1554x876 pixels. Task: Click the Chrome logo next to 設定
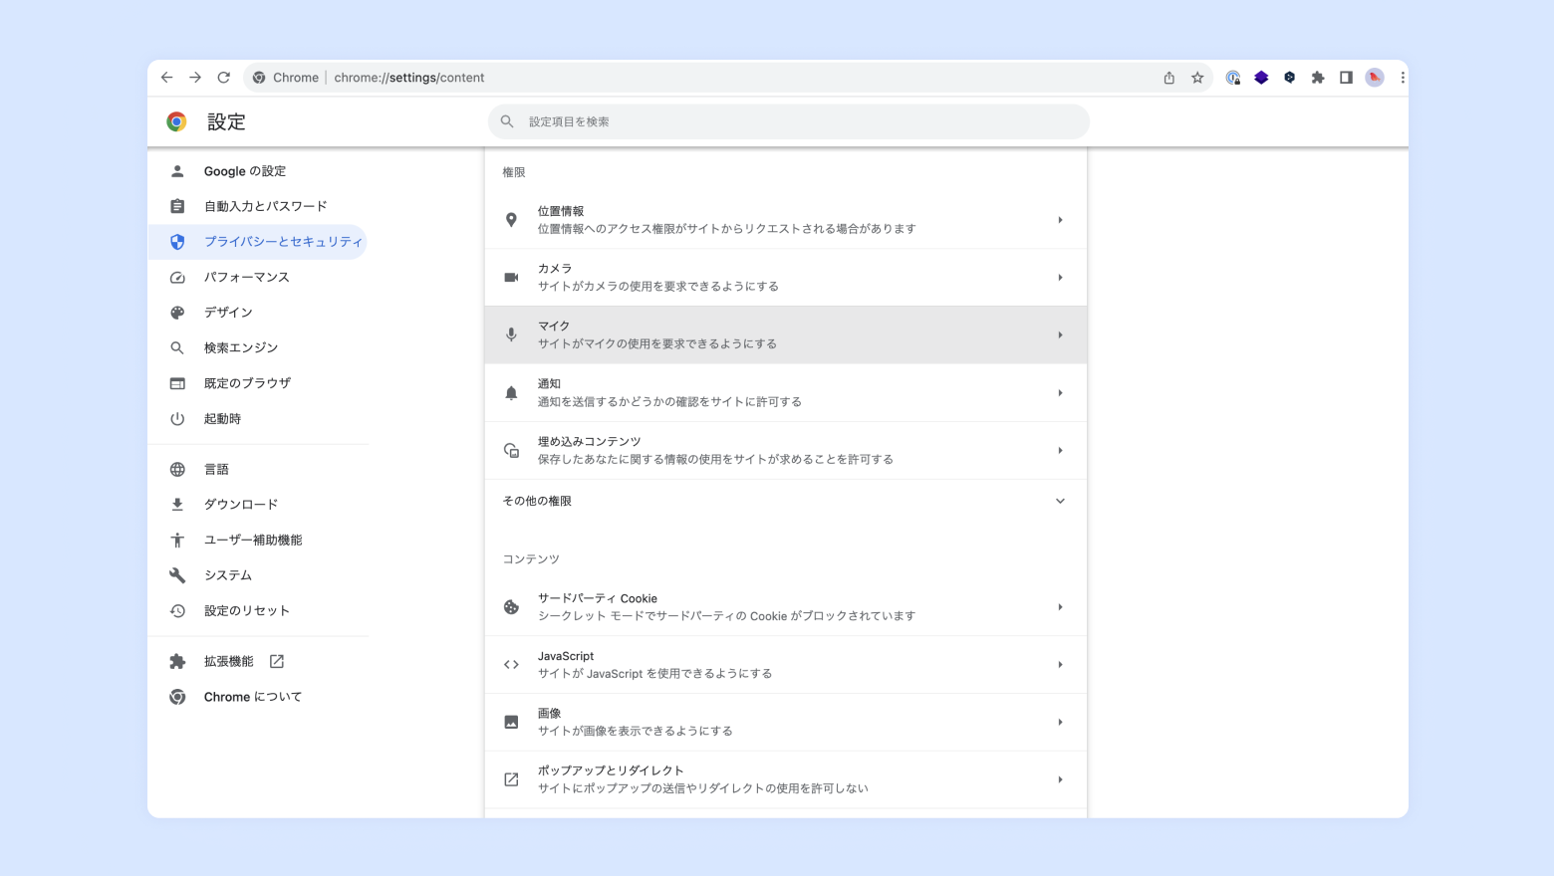click(x=176, y=121)
